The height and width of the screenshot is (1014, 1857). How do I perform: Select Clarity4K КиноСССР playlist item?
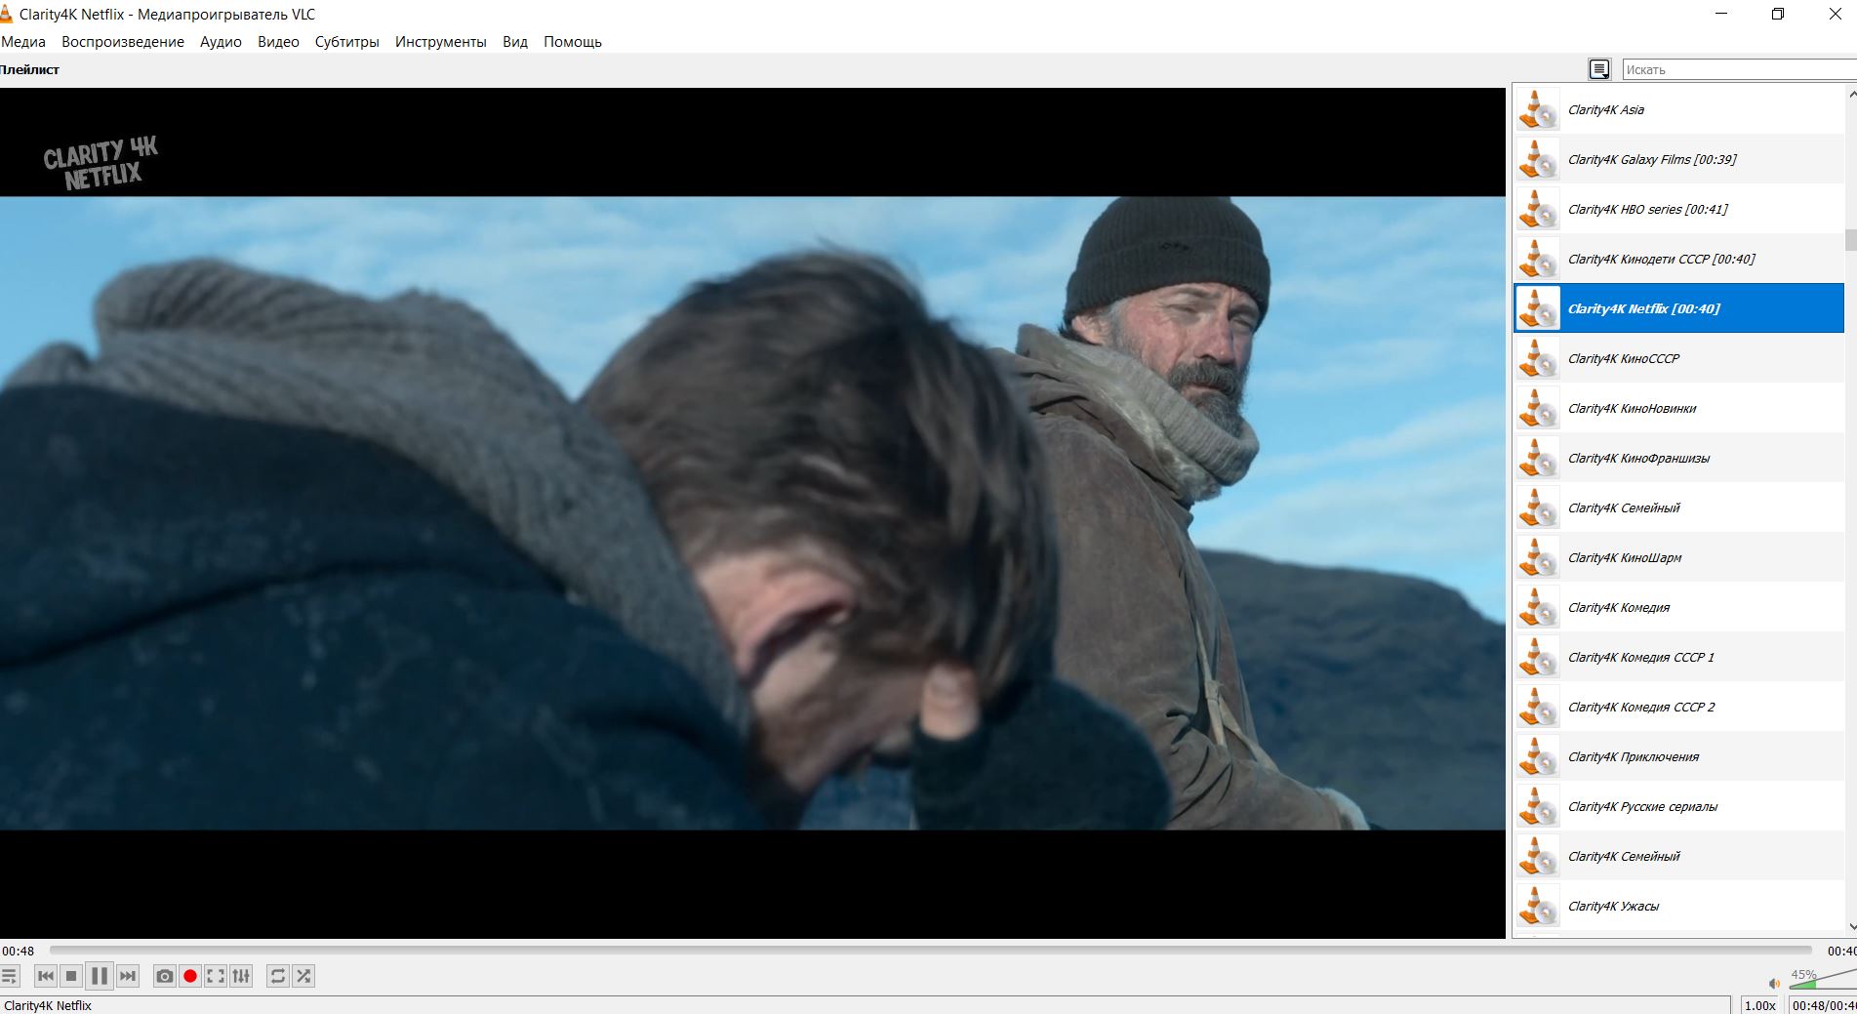1678,358
